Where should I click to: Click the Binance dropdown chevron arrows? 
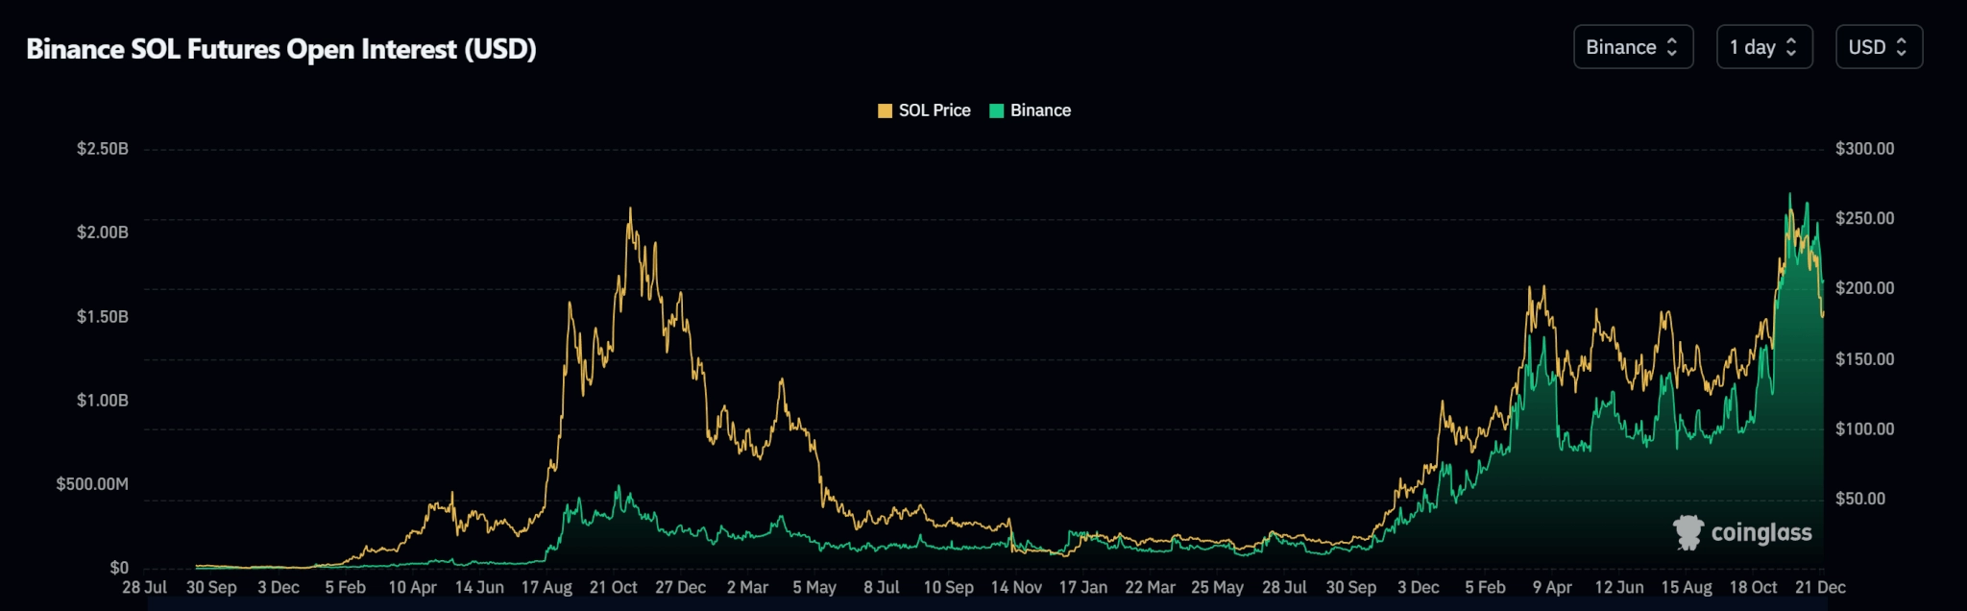[x=1671, y=47]
